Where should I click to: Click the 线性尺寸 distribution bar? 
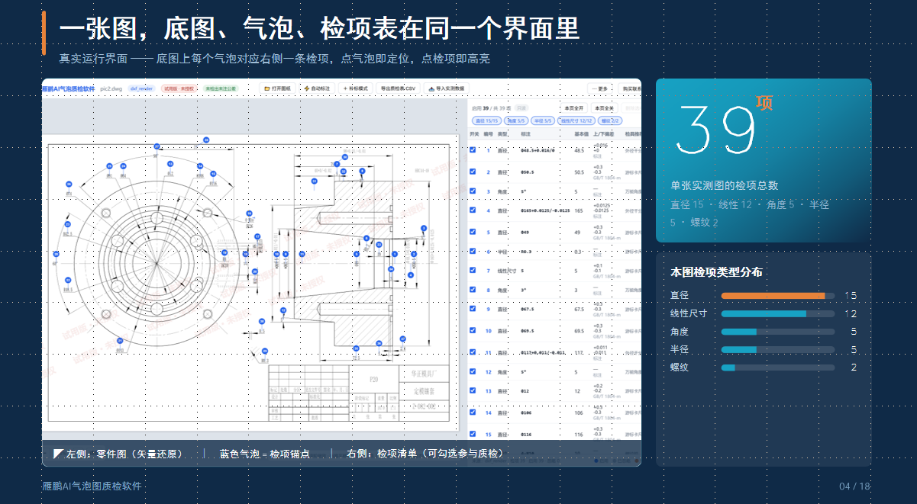(x=764, y=314)
